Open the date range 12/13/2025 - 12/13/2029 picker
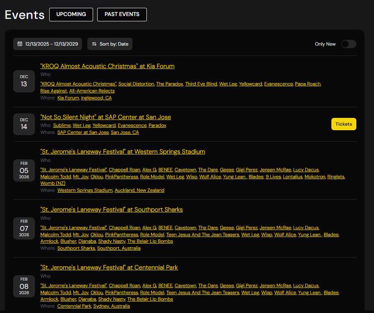The image size is (374, 313). coord(51,44)
